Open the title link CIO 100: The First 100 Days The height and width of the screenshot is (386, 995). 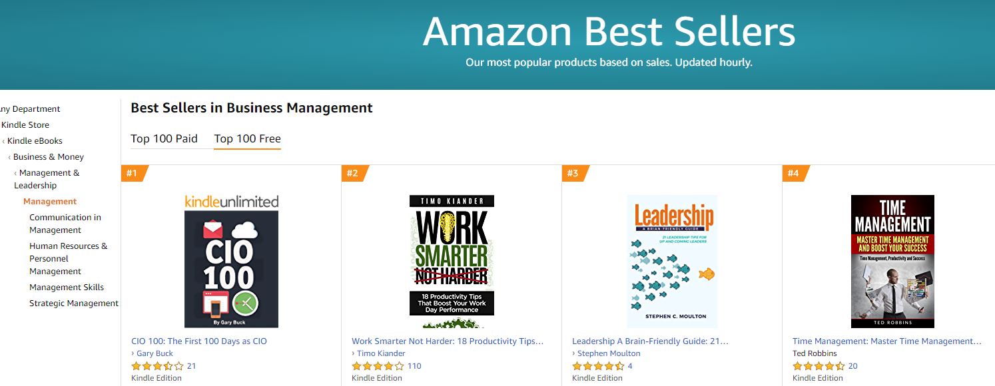point(199,341)
